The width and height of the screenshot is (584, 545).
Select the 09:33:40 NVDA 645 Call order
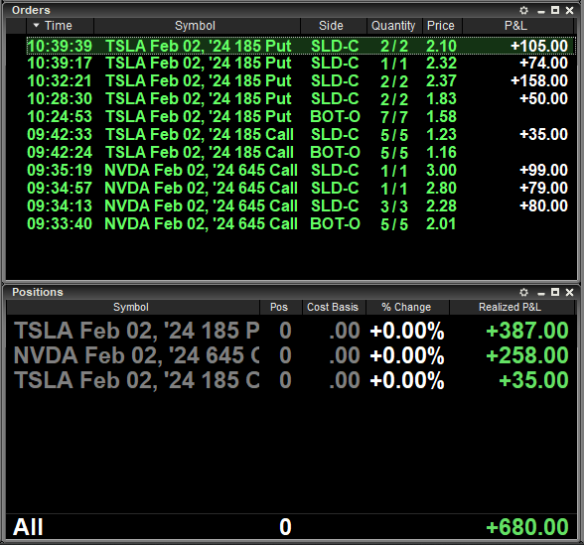point(301,223)
